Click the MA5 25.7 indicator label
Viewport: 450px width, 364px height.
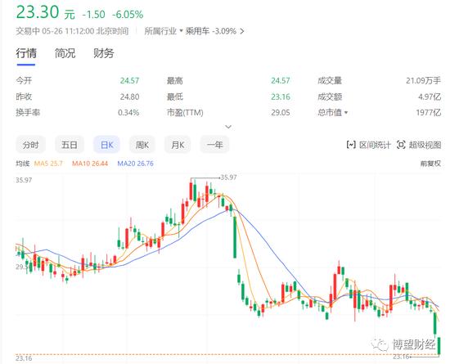tap(48, 164)
